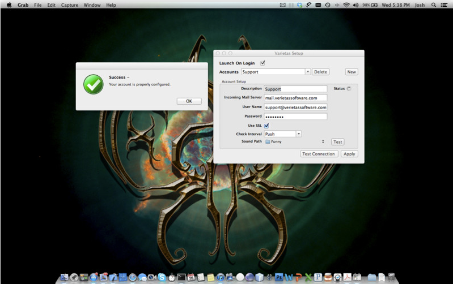The image size is (453, 284).
Task: Click the New account button
Action: [352, 72]
